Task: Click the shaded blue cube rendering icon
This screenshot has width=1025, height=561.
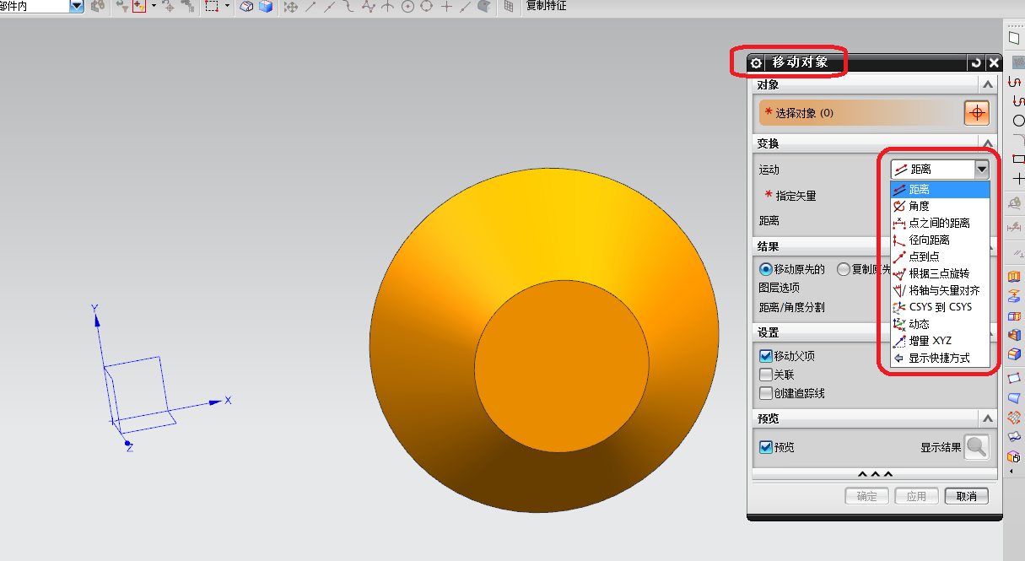Action: click(x=266, y=7)
